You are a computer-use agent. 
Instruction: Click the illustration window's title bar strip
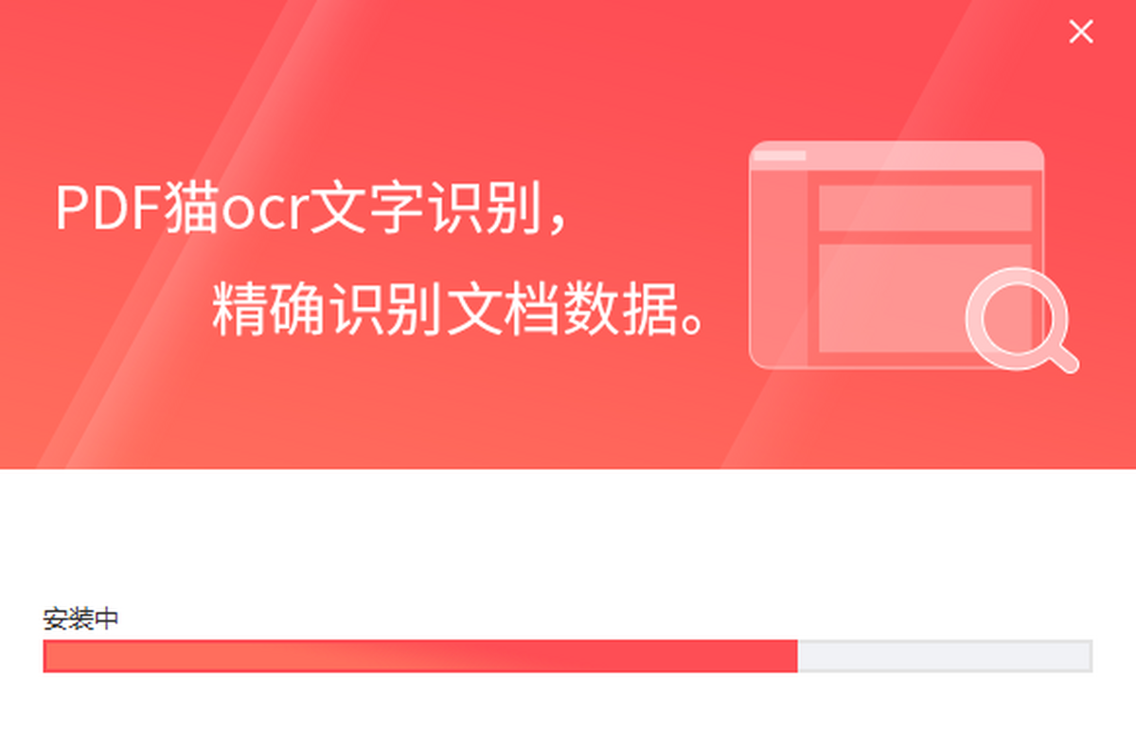coord(896,156)
